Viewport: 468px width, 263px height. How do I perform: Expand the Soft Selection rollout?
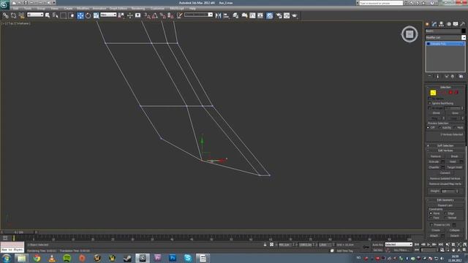coord(445,145)
